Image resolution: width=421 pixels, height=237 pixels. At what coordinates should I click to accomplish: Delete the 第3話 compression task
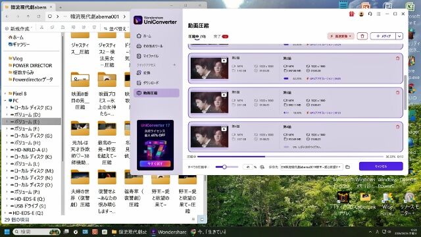[397, 92]
